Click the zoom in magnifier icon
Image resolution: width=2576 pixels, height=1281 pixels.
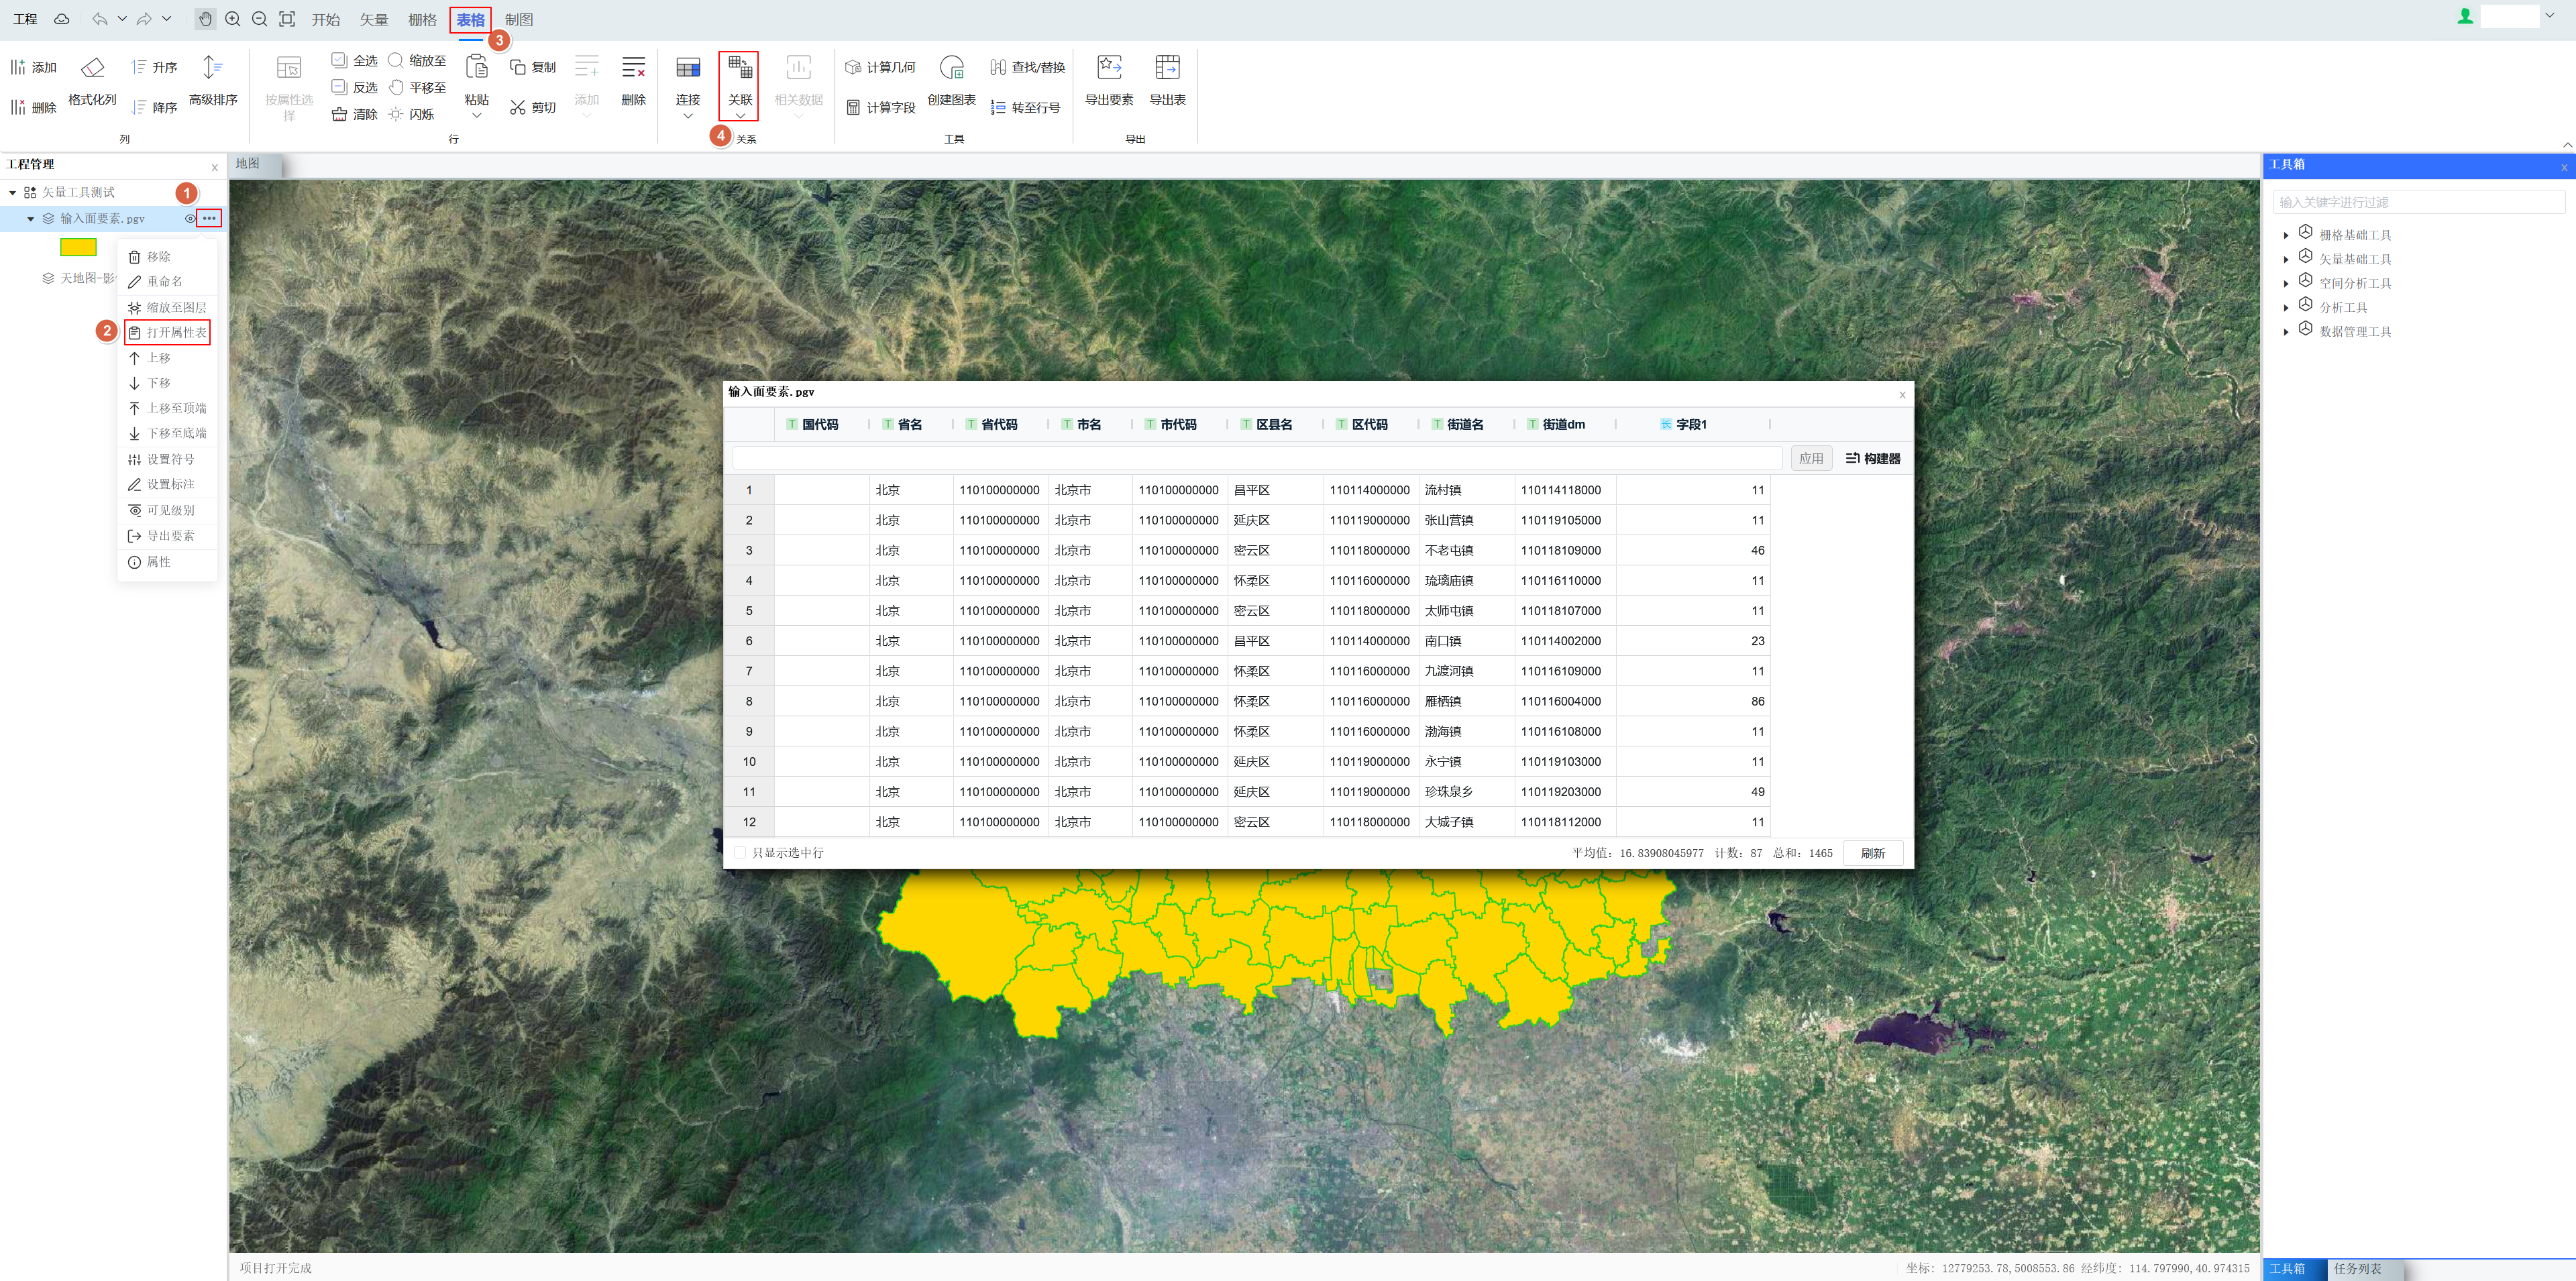pyautogui.click(x=233, y=19)
